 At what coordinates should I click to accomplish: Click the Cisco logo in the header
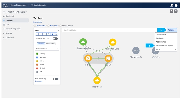coord(5,5)
